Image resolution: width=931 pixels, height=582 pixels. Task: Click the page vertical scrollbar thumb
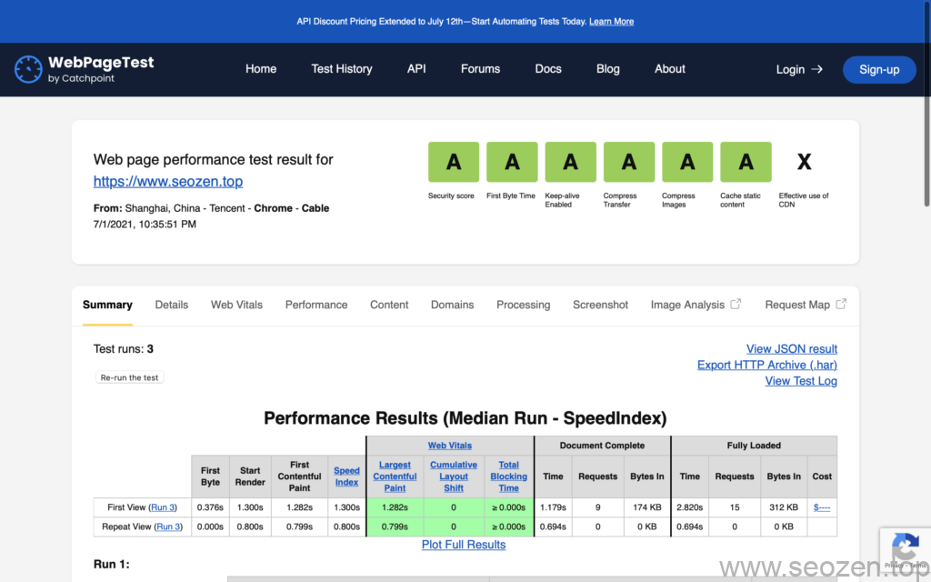point(926,104)
